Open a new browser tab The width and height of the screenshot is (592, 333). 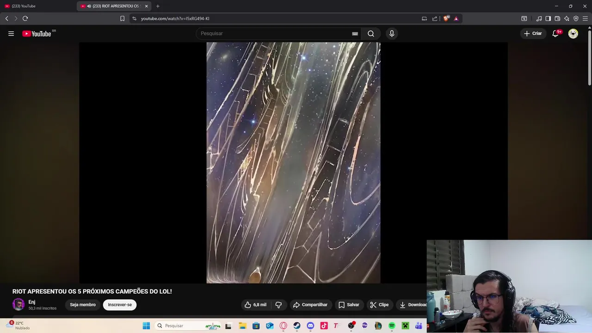coord(158,6)
